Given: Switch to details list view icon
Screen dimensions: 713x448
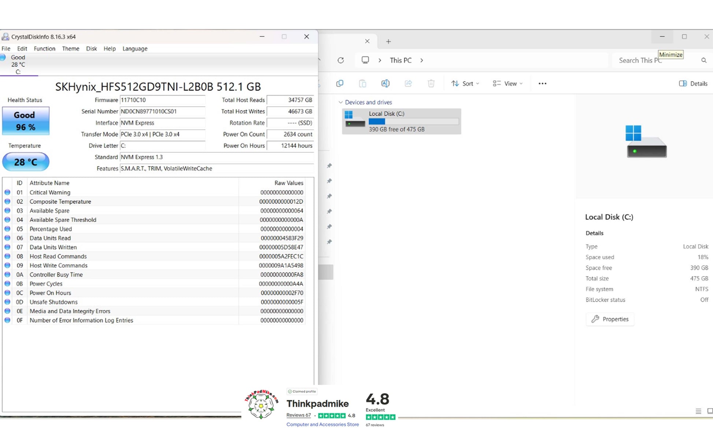Looking at the screenshot, I should [x=698, y=411].
